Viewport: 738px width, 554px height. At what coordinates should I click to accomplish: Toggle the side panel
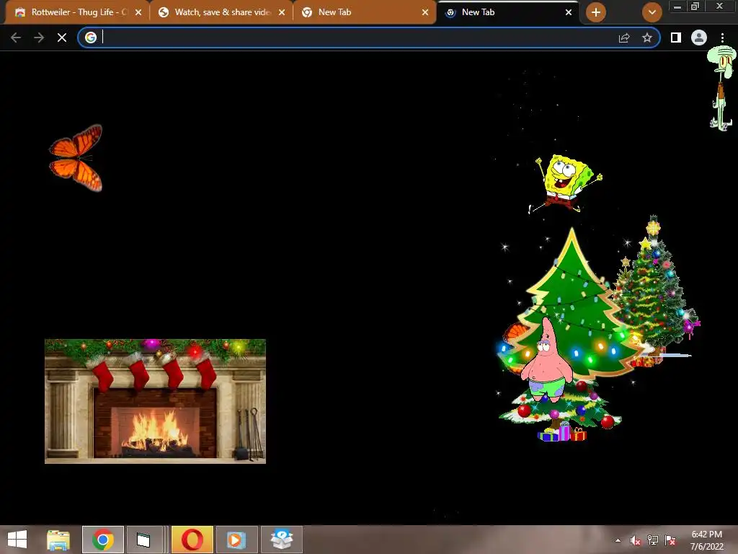(x=676, y=38)
